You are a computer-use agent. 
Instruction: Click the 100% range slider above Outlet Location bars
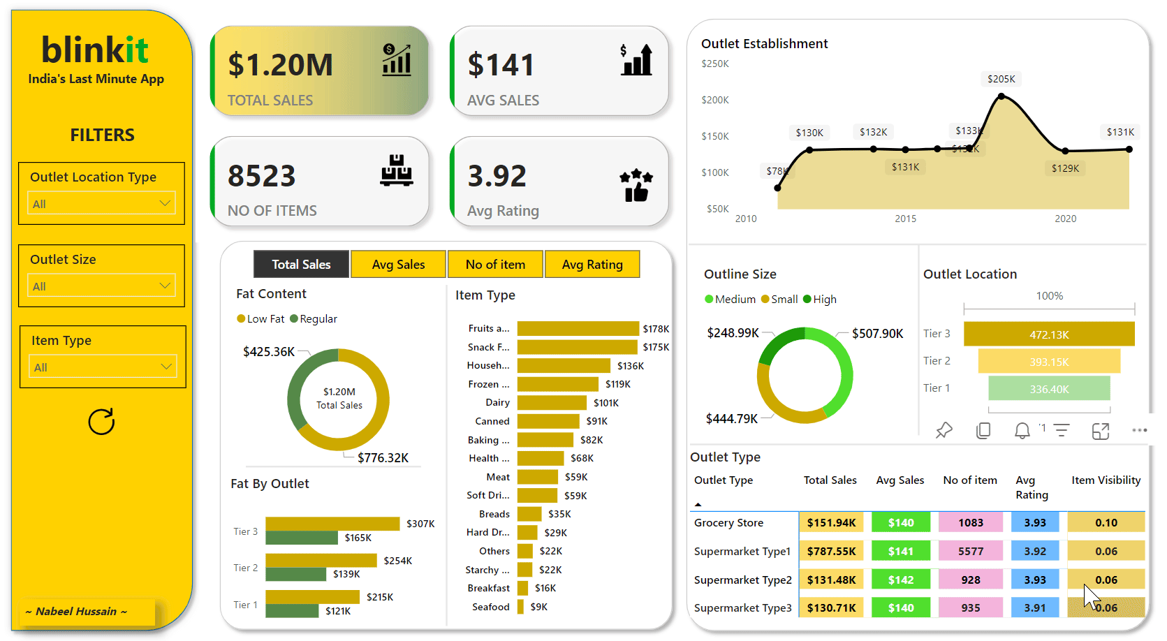[1049, 307]
